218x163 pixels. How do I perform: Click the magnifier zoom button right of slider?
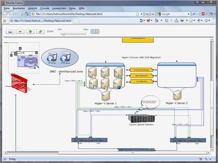pyautogui.click(x=95, y=31)
